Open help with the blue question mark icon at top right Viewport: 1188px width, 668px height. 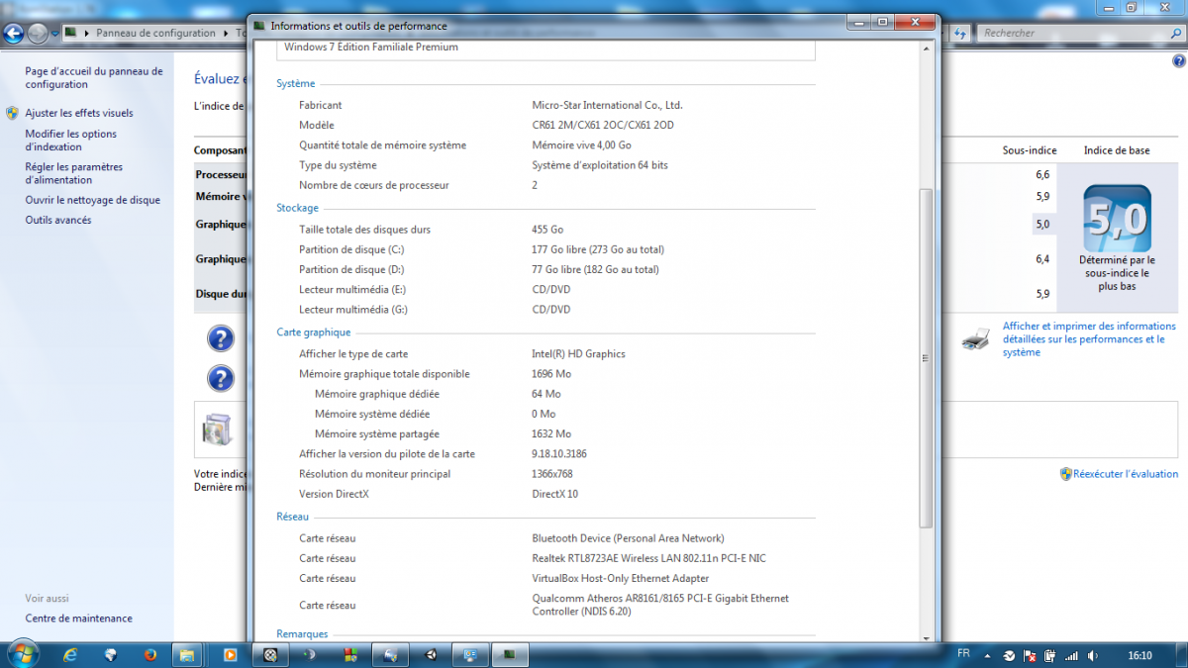[1178, 61]
